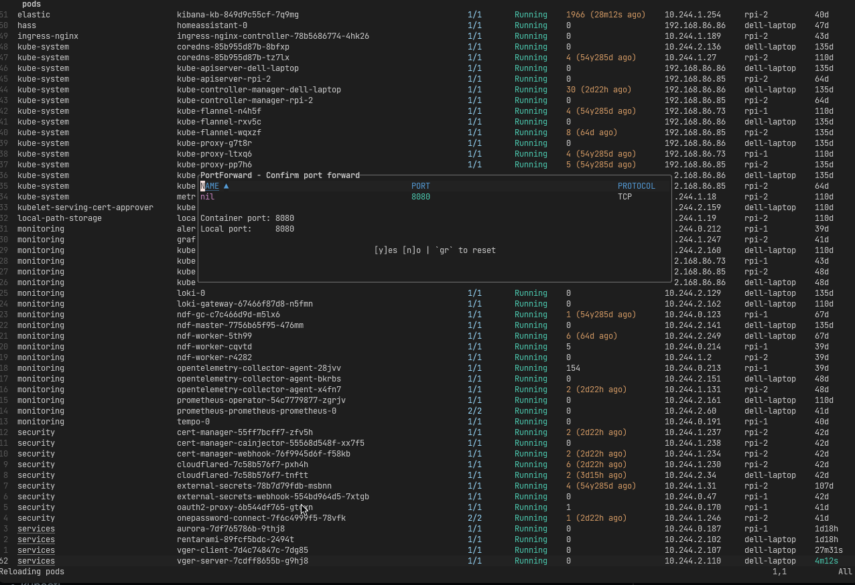Click the PORT column header in dialog

click(421, 186)
